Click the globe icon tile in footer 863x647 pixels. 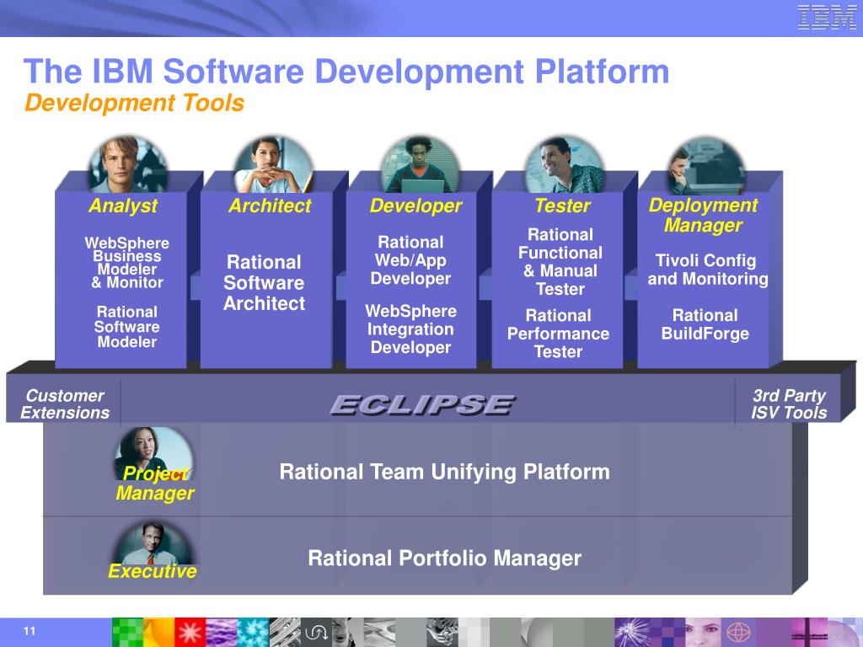tap(738, 632)
